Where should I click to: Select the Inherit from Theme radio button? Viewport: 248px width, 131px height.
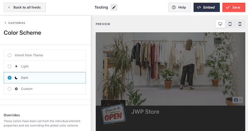9,55
